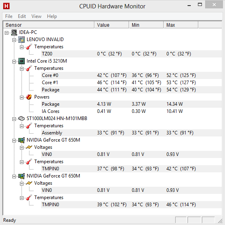Click the IDEA-PC computer icon
The height and width of the screenshot is (225, 225).
14,32
